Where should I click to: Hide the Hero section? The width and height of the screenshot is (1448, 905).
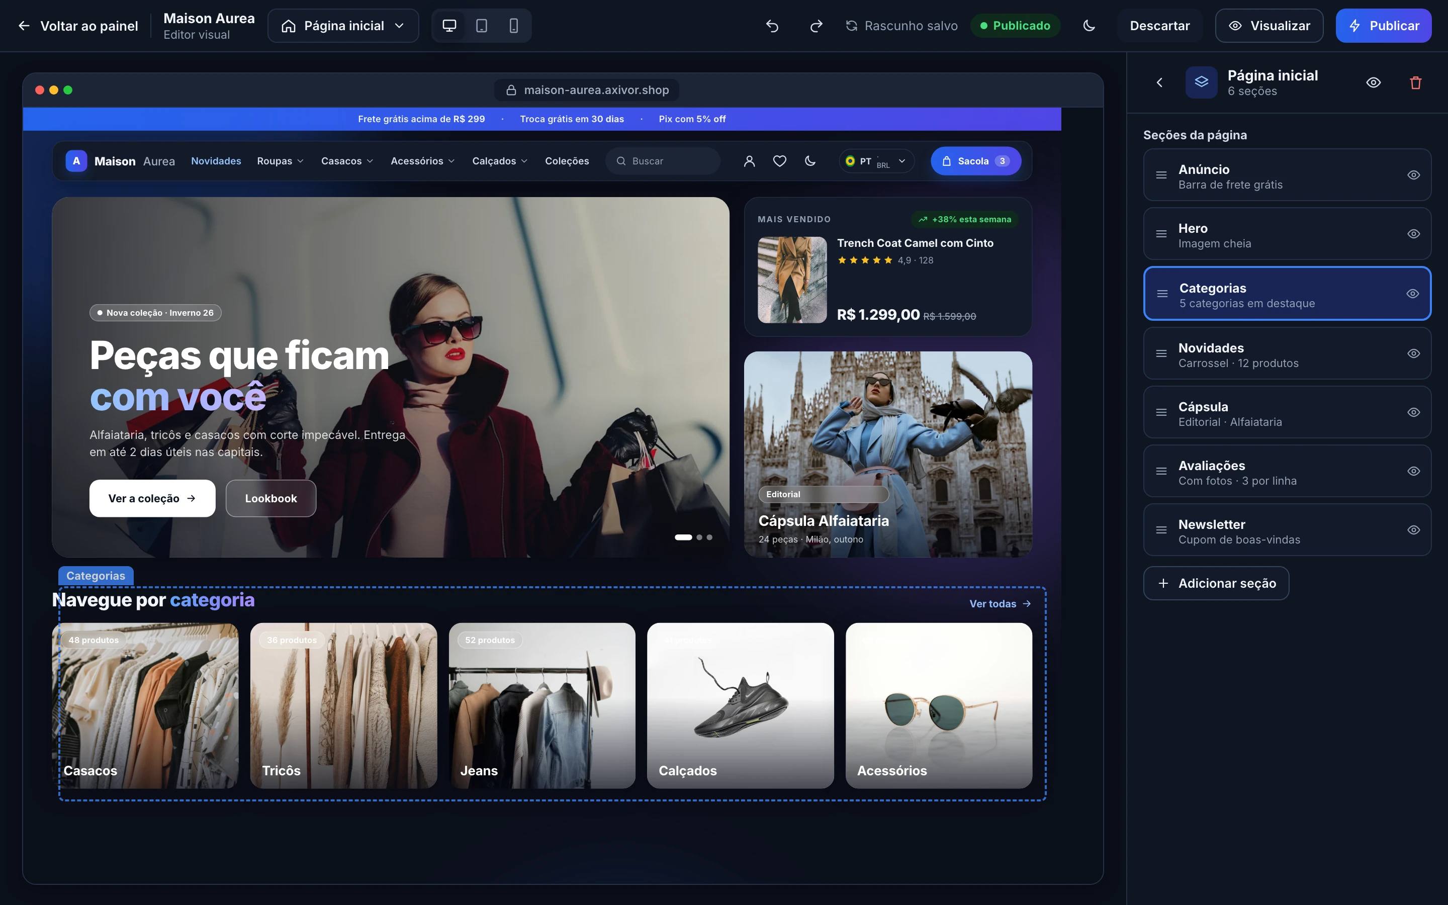pyautogui.click(x=1414, y=234)
